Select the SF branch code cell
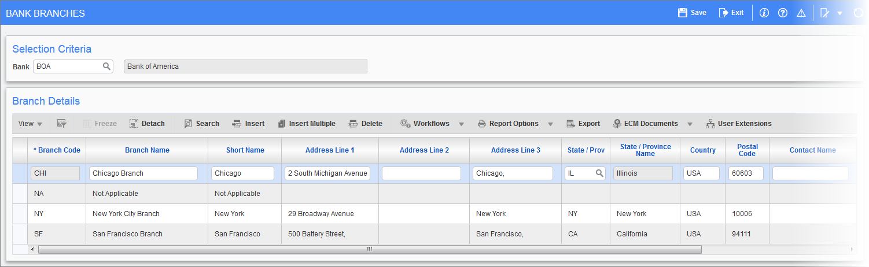 click(57, 234)
